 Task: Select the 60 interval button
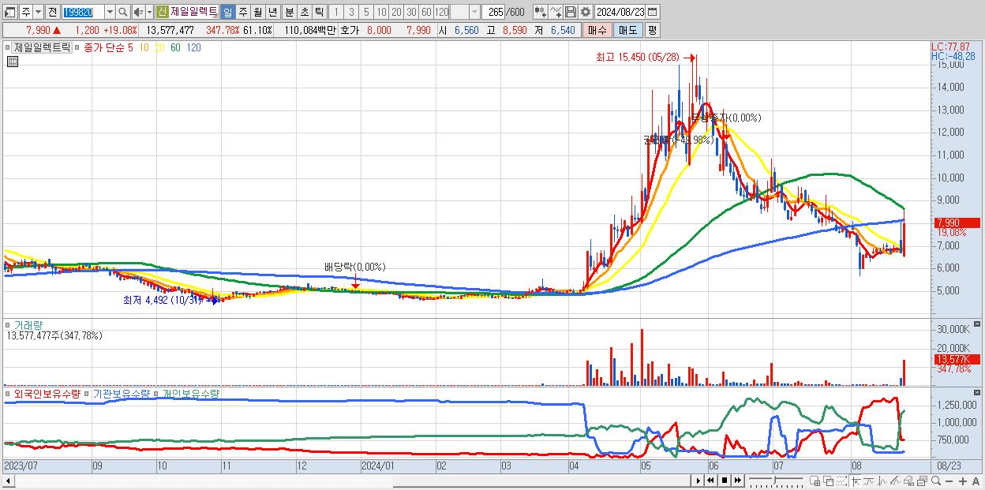pyautogui.click(x=426, y=12)
